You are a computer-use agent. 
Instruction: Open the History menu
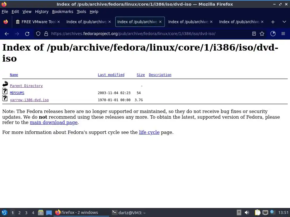pyautogui.click(x=42, y=12)
